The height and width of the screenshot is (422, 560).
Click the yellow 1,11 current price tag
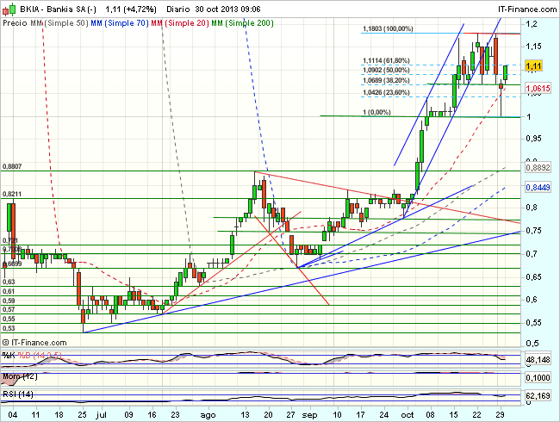point(533,65)
